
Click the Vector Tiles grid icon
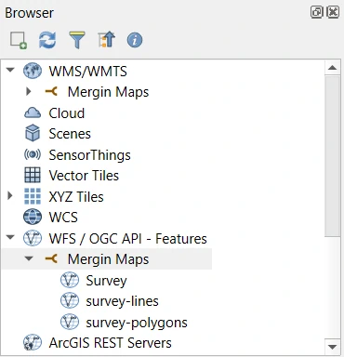pos(33,175)
